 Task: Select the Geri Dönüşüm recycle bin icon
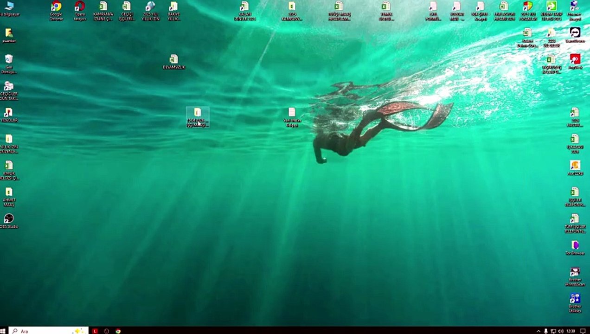9,64
